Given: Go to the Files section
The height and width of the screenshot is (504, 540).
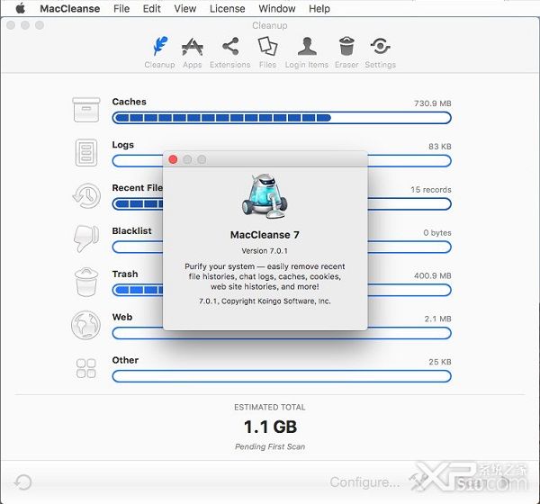Looking at the screenshot, I should [x=267, y=52].
